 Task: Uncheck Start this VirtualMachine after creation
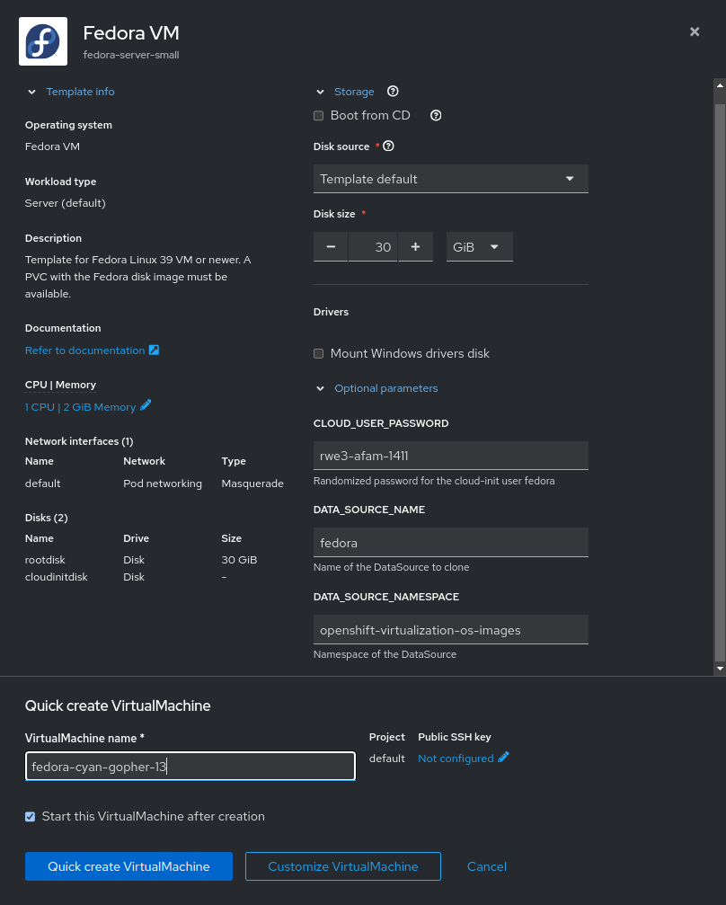click(30, 816)
